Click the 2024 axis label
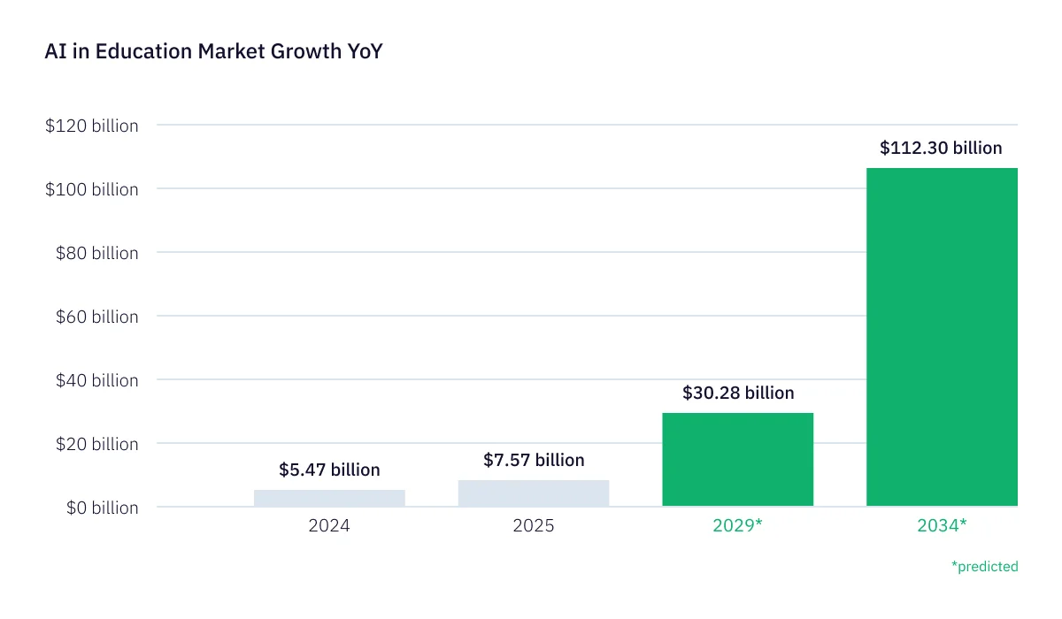This screenshot has width=1062, height=619. [x=329, y=525]
